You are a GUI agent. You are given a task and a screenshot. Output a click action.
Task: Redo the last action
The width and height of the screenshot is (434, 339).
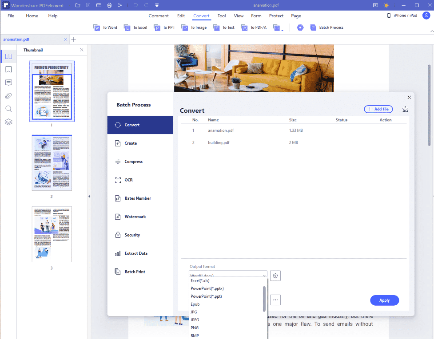pyautogui.click(x=146, y=5)
